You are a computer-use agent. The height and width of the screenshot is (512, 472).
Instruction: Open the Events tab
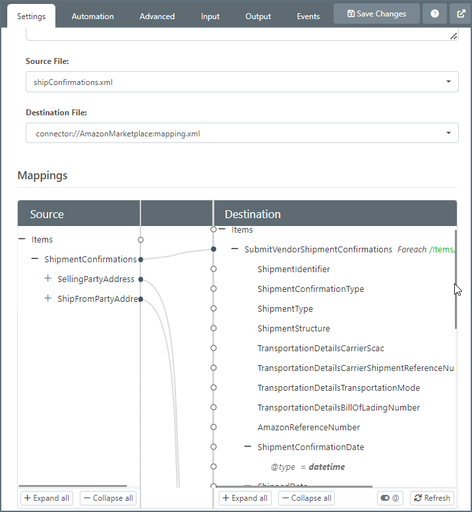(308, 16)
